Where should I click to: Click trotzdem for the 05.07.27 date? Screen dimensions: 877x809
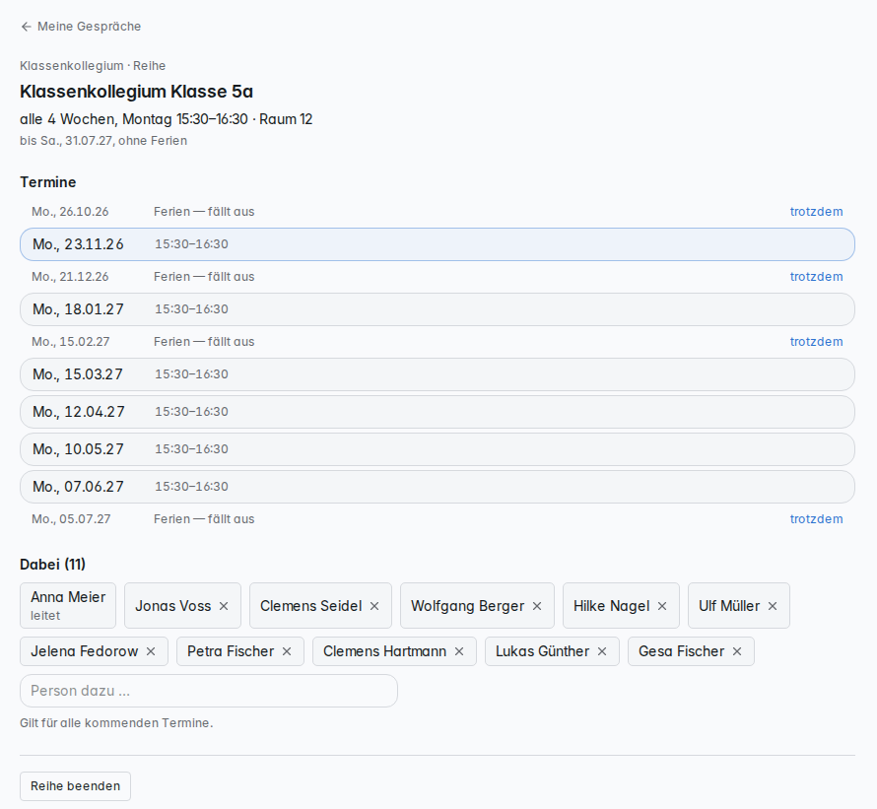coord(816,518)
